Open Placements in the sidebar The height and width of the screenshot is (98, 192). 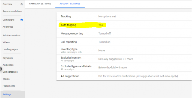[x=9, y=86]
